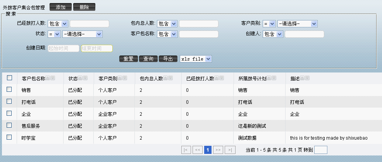Select the 时学宝 row checkbox
382x162 pixels.
point(10,137)
